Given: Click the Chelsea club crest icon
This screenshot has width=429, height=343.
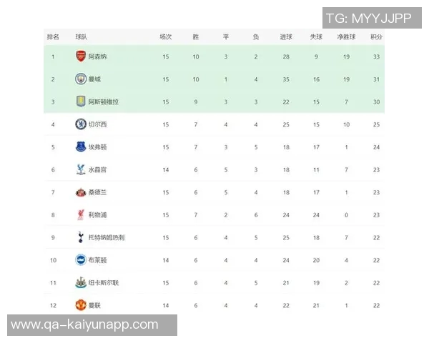Looking at the screenshot, I should coord(81,124).
